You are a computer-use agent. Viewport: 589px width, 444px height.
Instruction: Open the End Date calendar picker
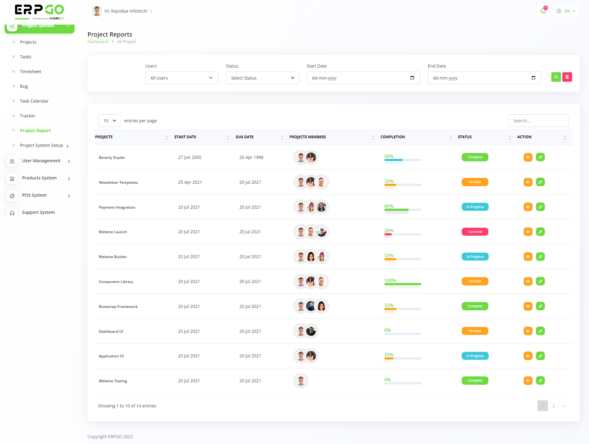(533, 78)
